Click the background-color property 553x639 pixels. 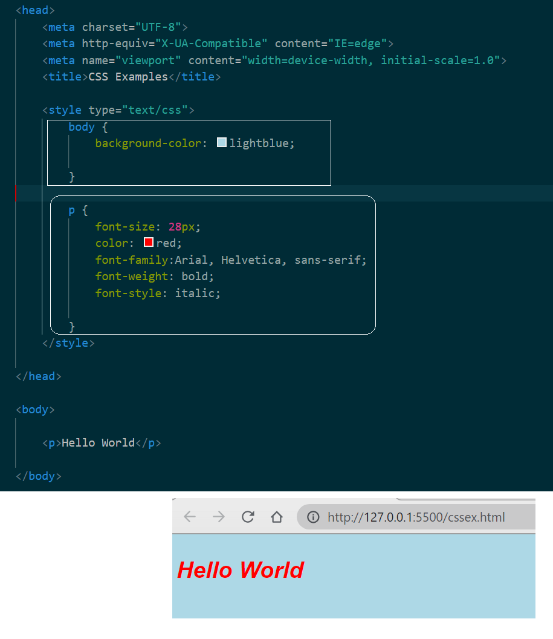coord(149,143)
